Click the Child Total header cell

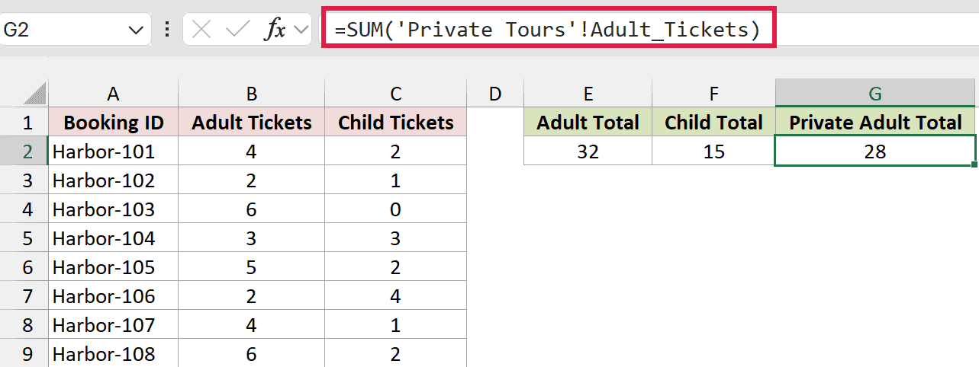[x=713, y=123]
